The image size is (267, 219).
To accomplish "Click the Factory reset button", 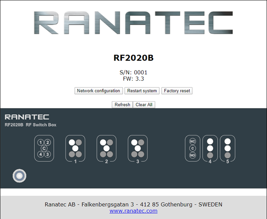I will point(177,91).
